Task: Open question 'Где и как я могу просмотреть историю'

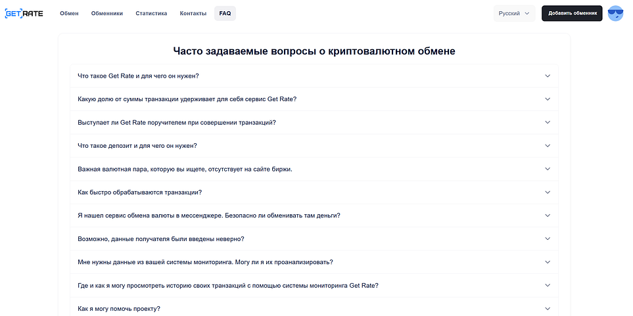Action: coord(228,285)
